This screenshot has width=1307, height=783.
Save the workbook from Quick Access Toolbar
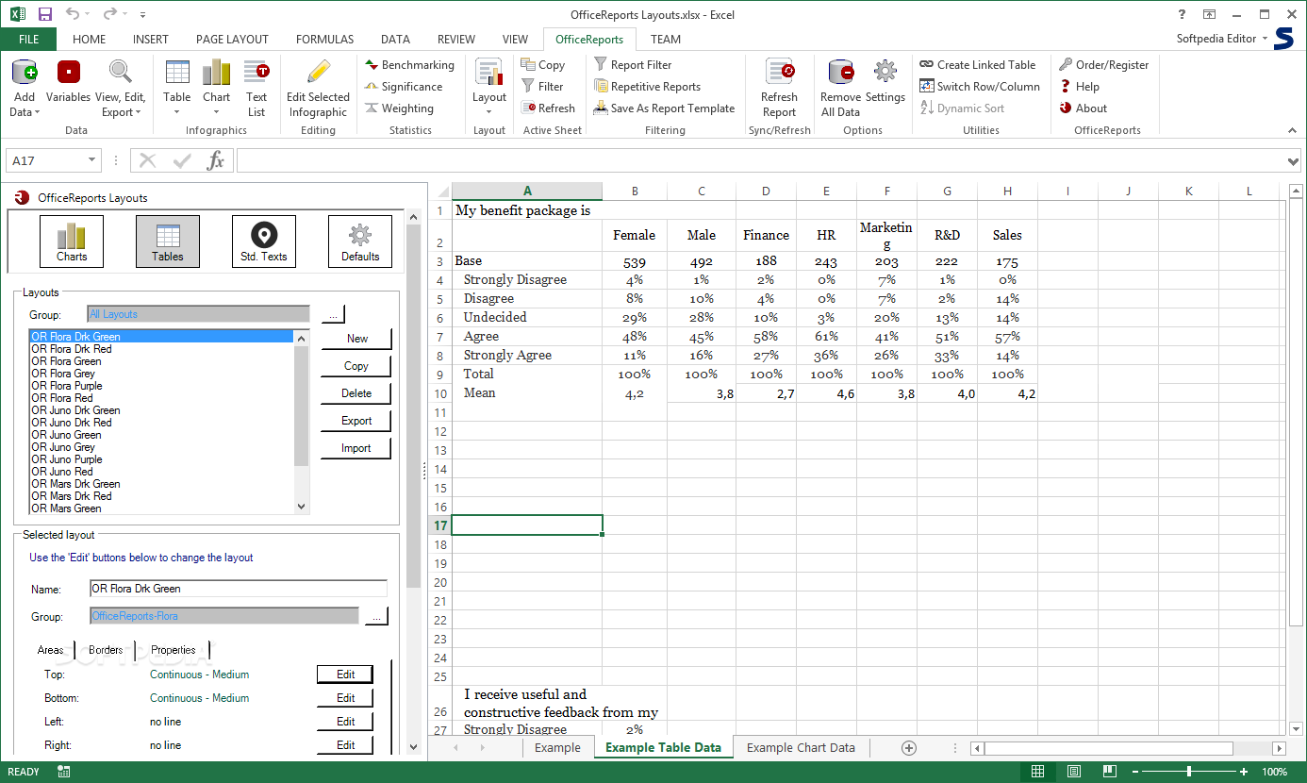coord(45,15)
